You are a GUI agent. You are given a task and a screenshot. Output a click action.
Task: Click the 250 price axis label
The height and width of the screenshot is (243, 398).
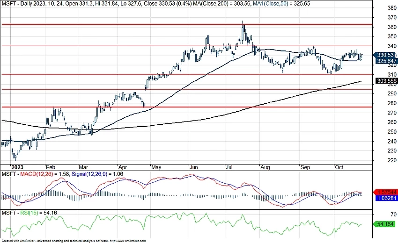click(x=392, y=131)
